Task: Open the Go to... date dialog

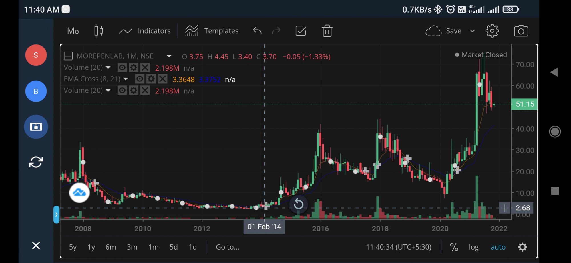Action: click(x=228, y=247)
